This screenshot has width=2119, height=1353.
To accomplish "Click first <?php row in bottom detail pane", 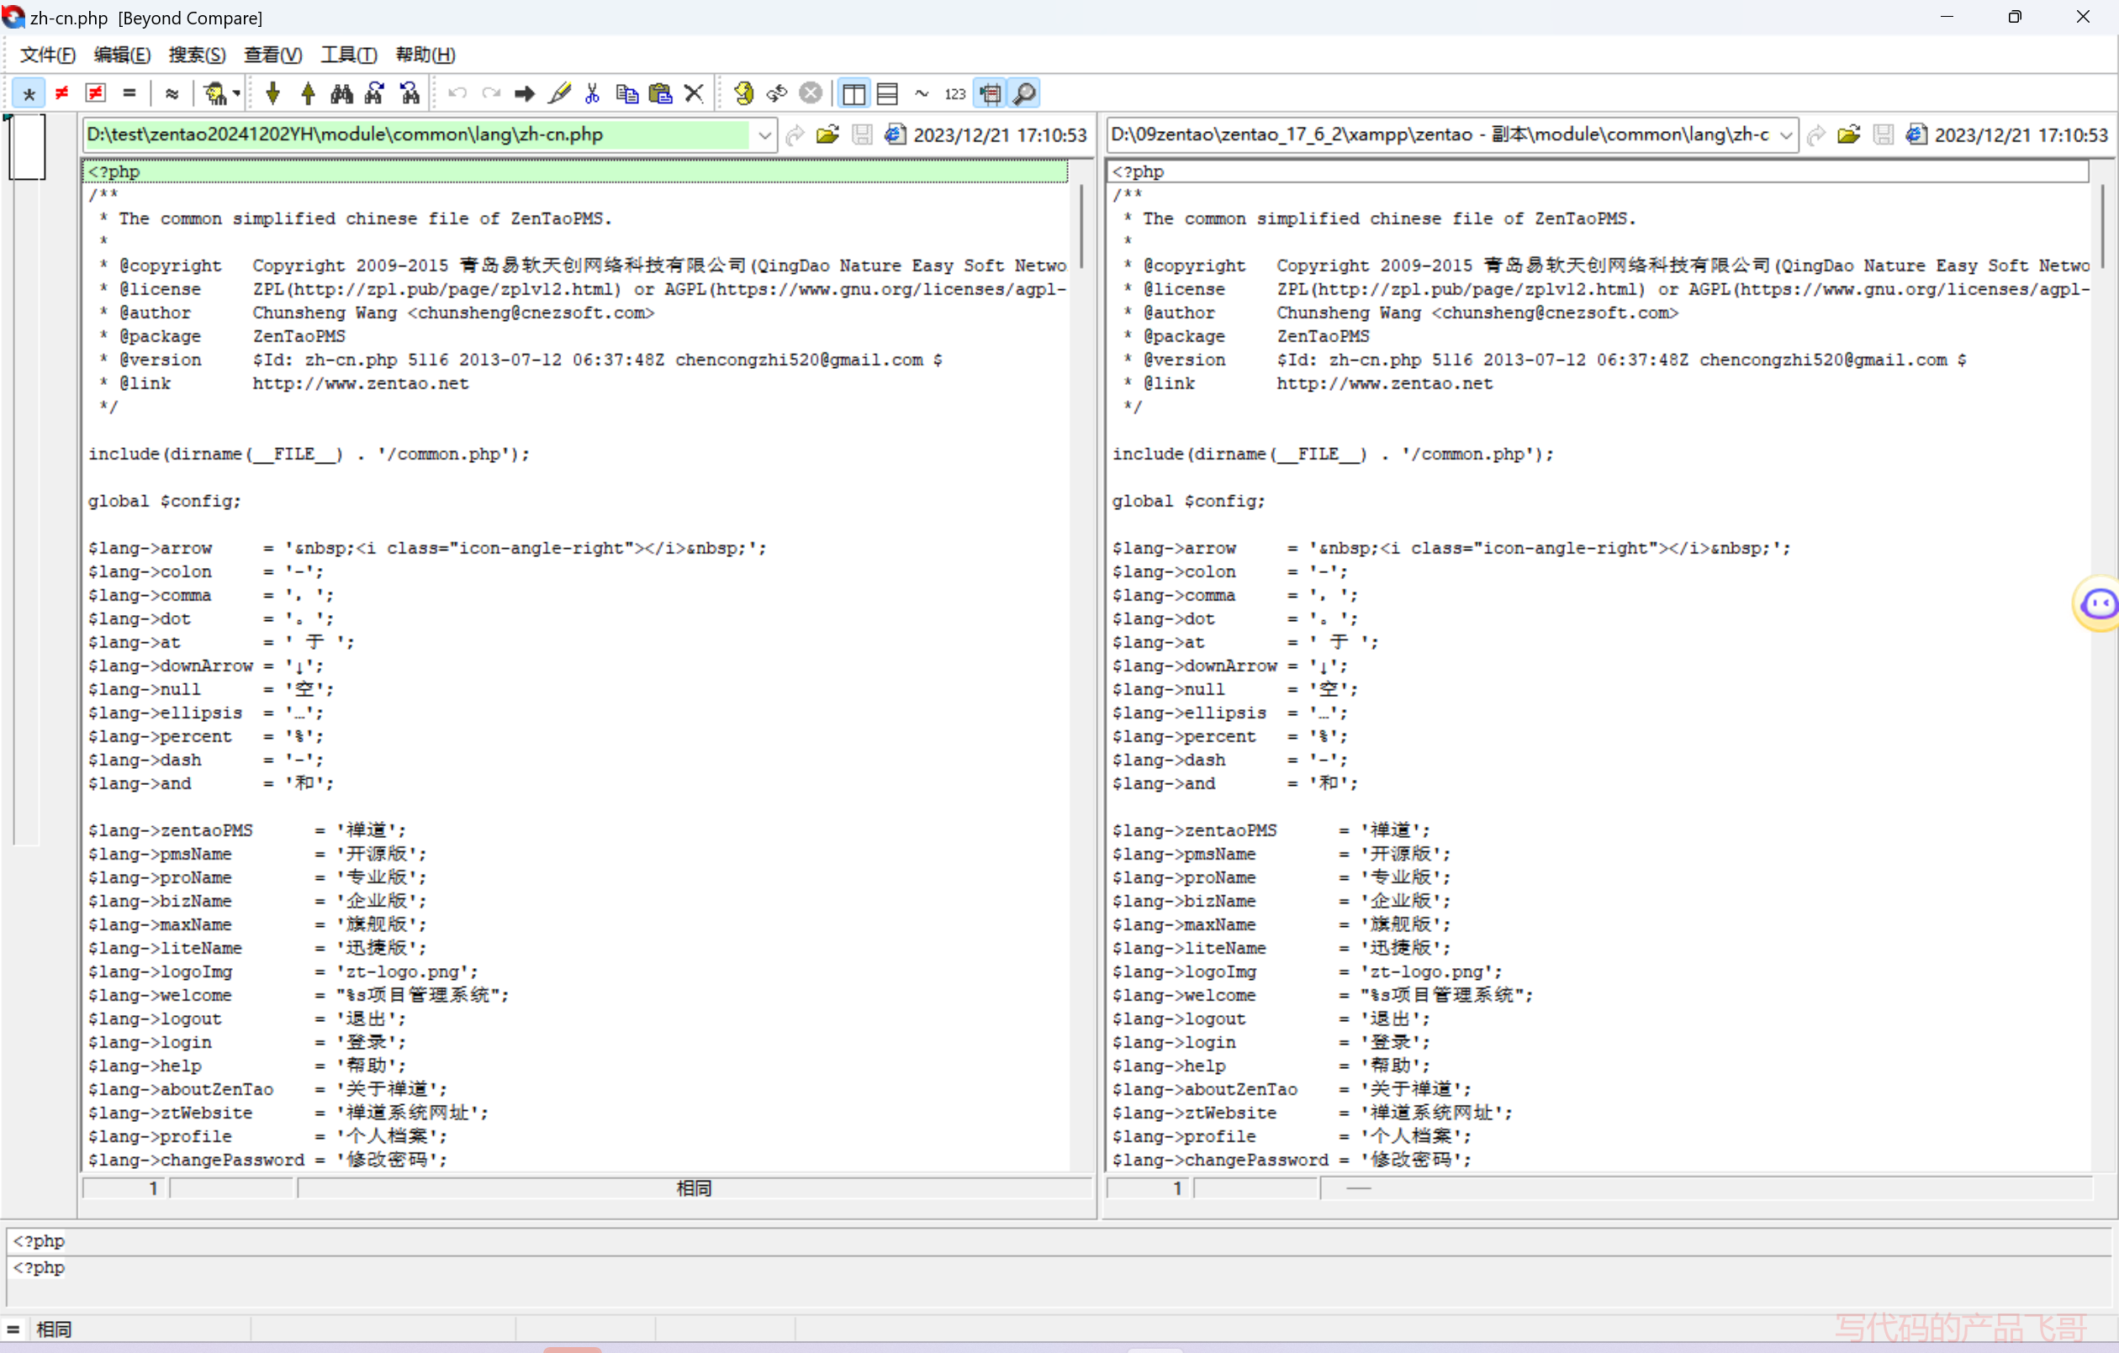I will [1059, 1241].
